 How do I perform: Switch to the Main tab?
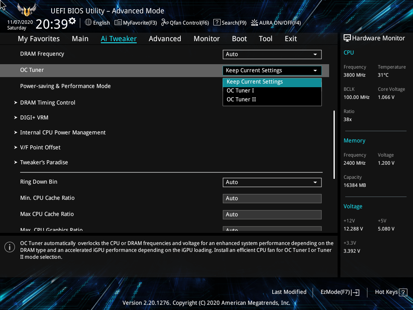[x=80, y=39]
